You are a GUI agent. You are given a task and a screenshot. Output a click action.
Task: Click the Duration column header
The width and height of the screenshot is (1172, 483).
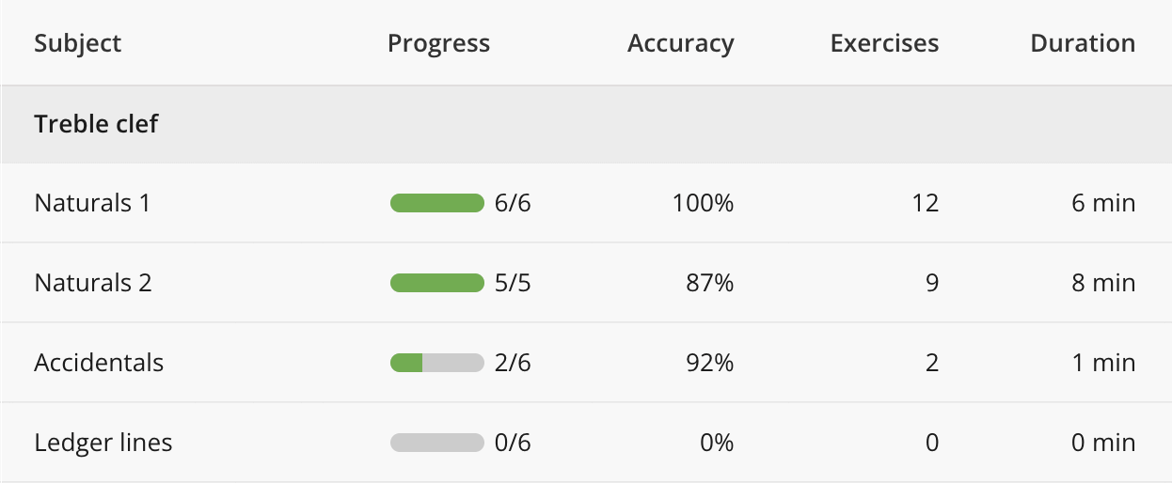(x=1083, y=43)
